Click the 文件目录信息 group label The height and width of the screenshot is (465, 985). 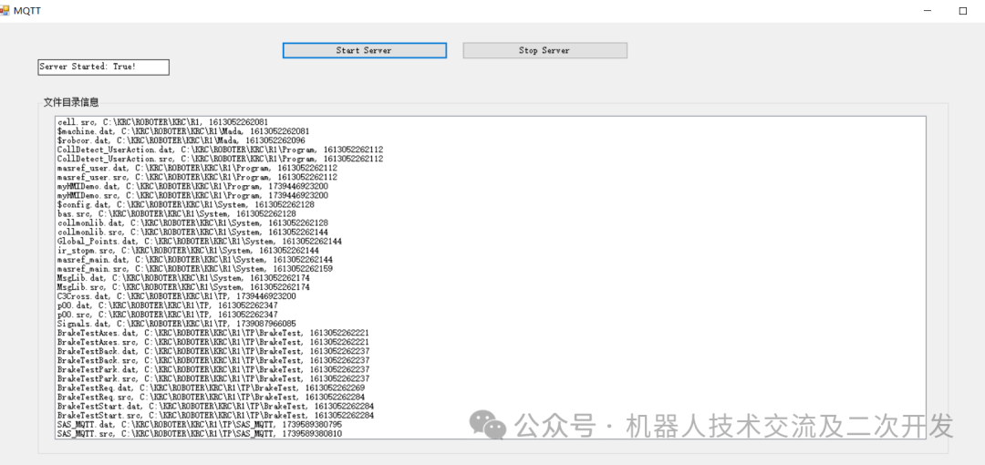[x=71, y=102]
